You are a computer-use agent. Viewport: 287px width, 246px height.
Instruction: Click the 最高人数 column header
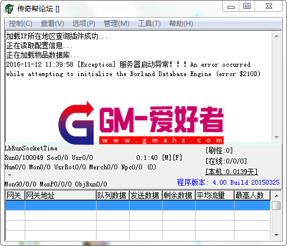(252, 195)
